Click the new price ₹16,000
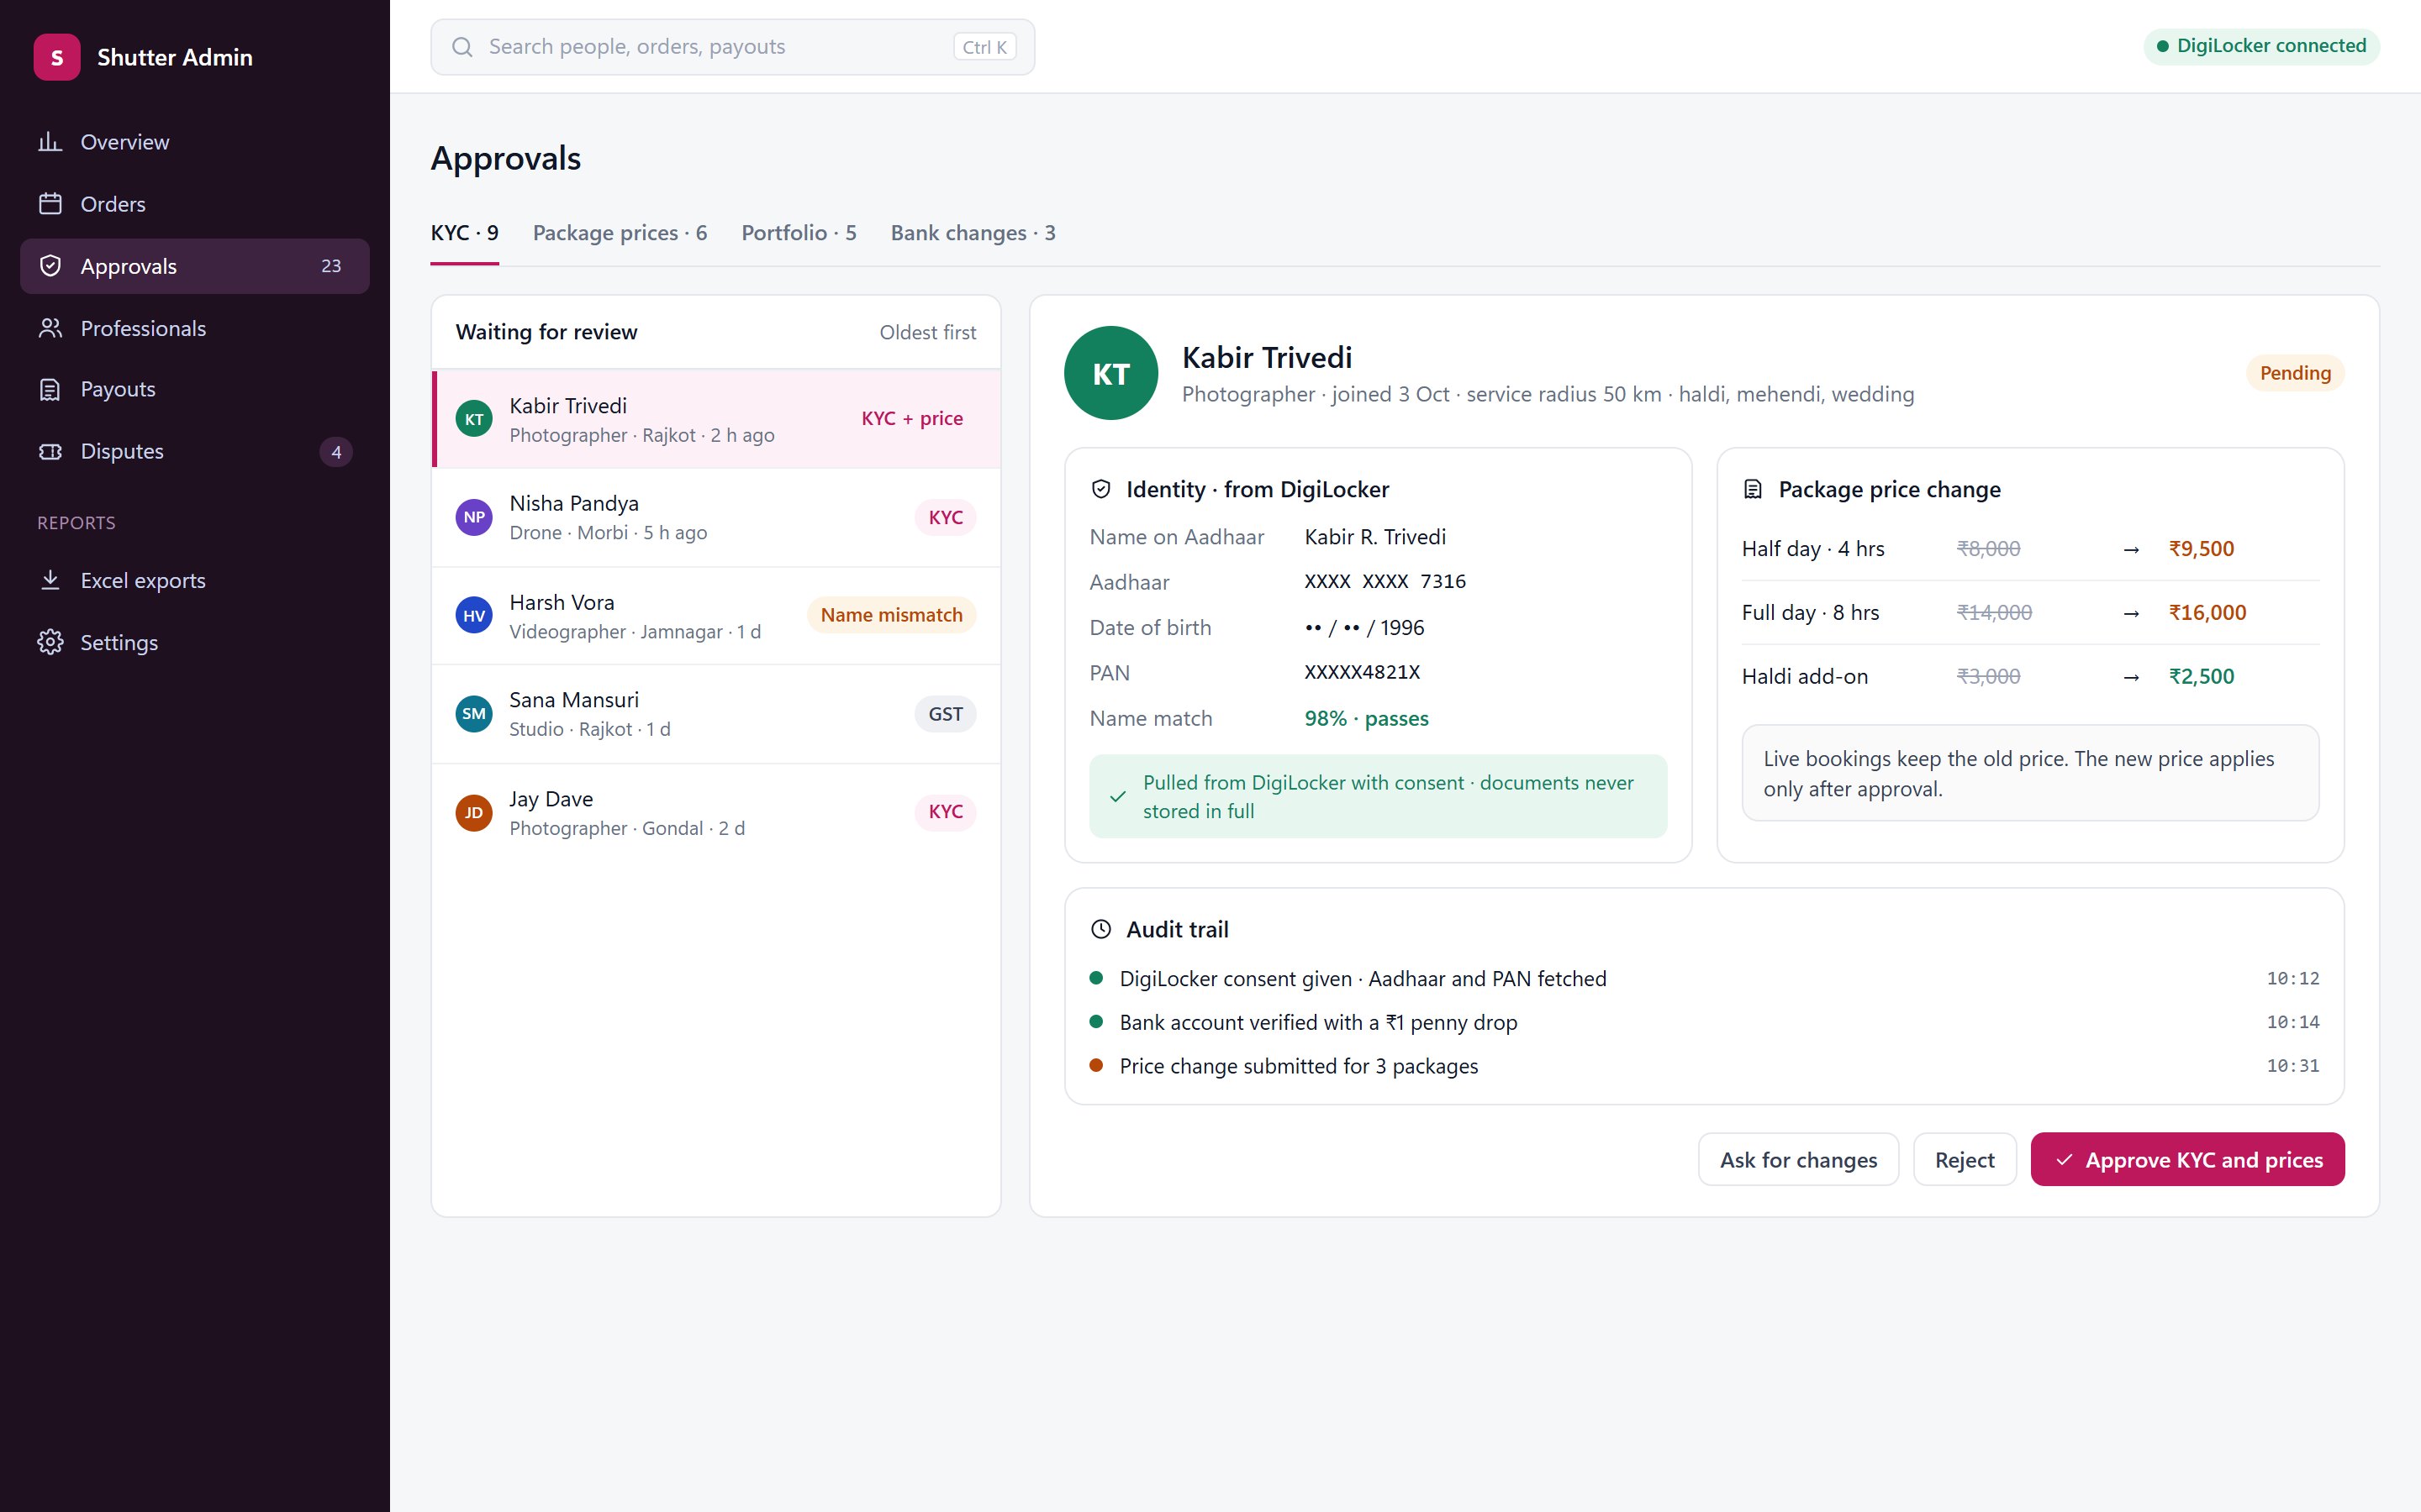Image resolution: width=2421 pixels, height=1512 pixels. [x=2207, y=612]
